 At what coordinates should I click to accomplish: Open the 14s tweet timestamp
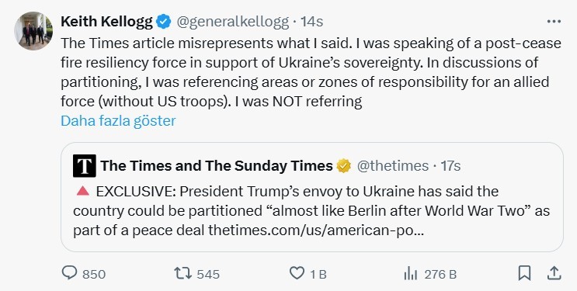(312, 22)
